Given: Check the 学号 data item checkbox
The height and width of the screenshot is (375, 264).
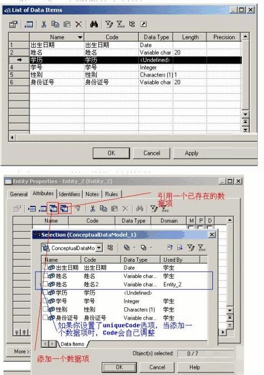Looking at the screenshot, I should point(45,301).
